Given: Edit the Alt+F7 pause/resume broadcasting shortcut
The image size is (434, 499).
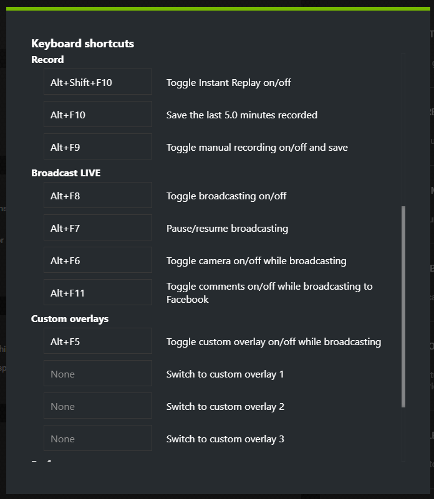Looking at the screenshot, I should tap(98, 227).
